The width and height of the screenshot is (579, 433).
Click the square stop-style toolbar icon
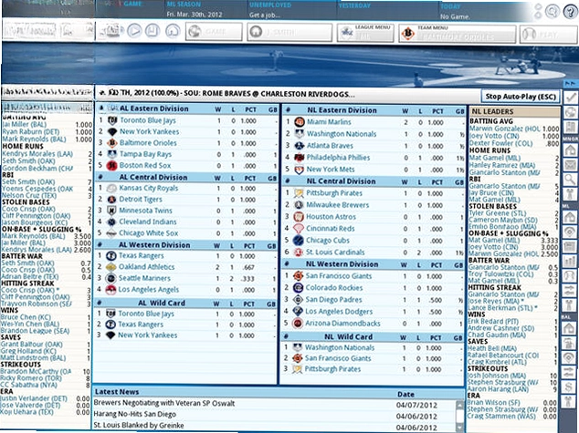point(153,31)
